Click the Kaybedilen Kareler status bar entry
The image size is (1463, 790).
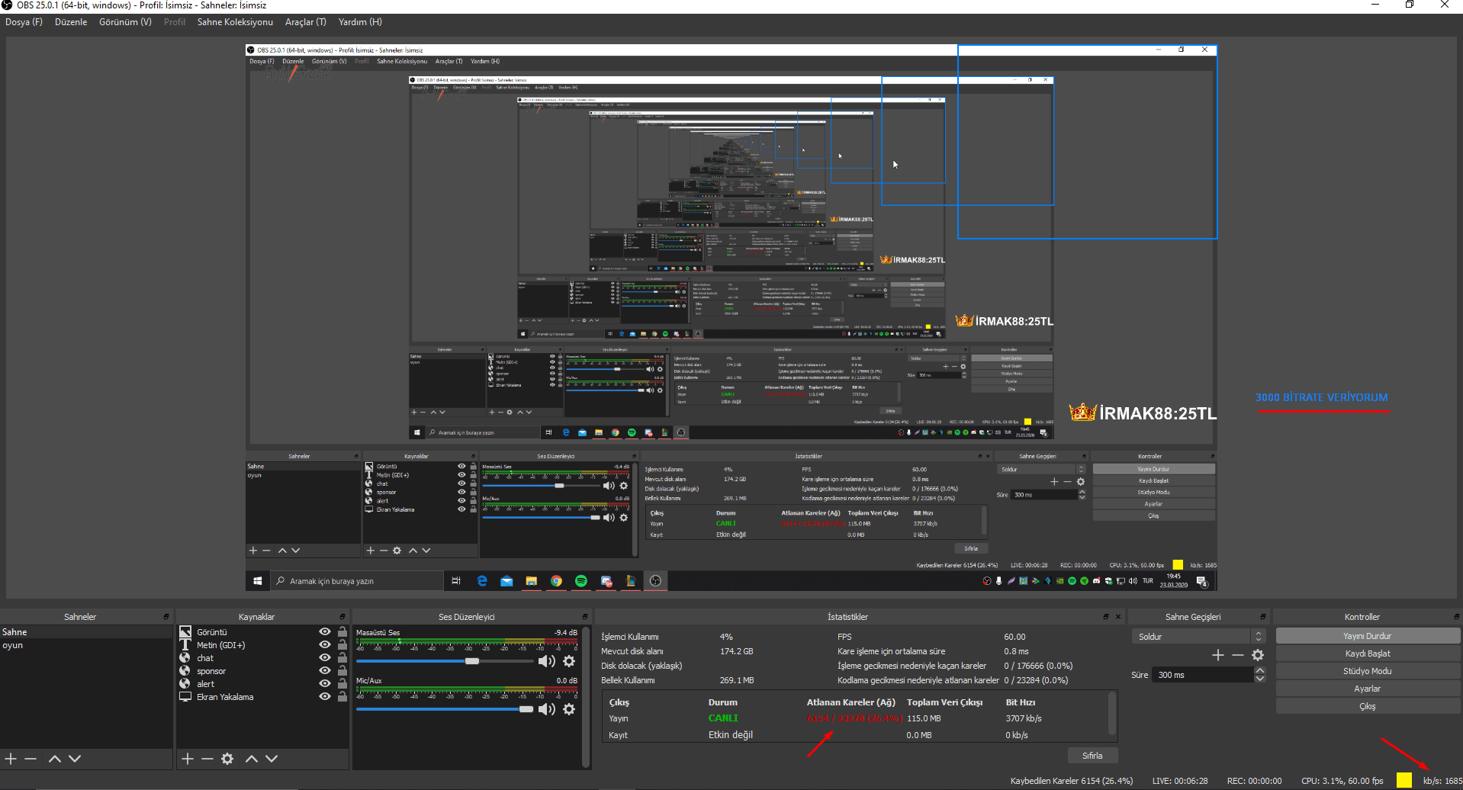click(x=1072, y=781)
